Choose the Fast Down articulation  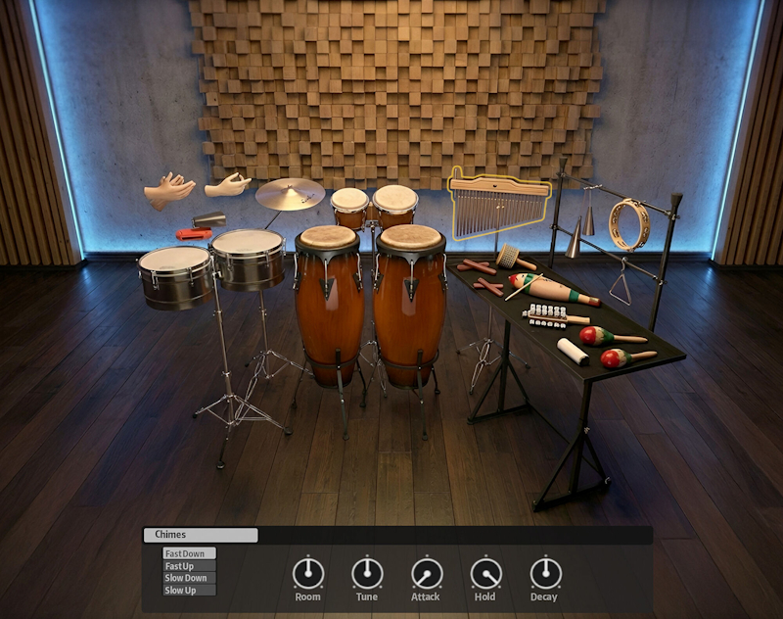pos(189,553)
